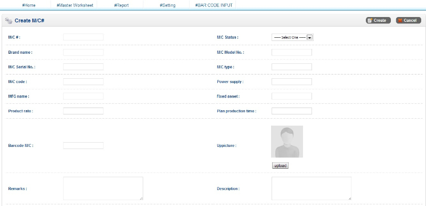Open the #Report menu item

121,5
